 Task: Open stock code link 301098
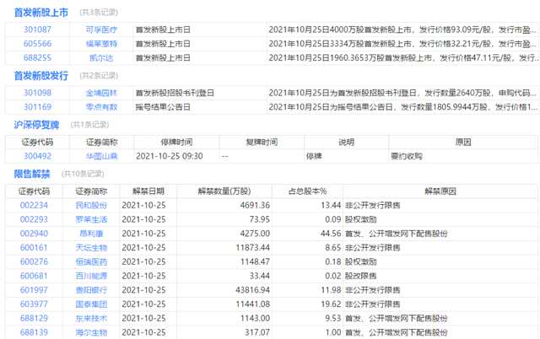pos(37,93)
